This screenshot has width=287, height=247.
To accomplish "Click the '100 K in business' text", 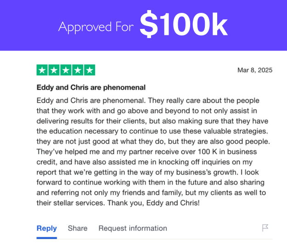I will [227, 152].
